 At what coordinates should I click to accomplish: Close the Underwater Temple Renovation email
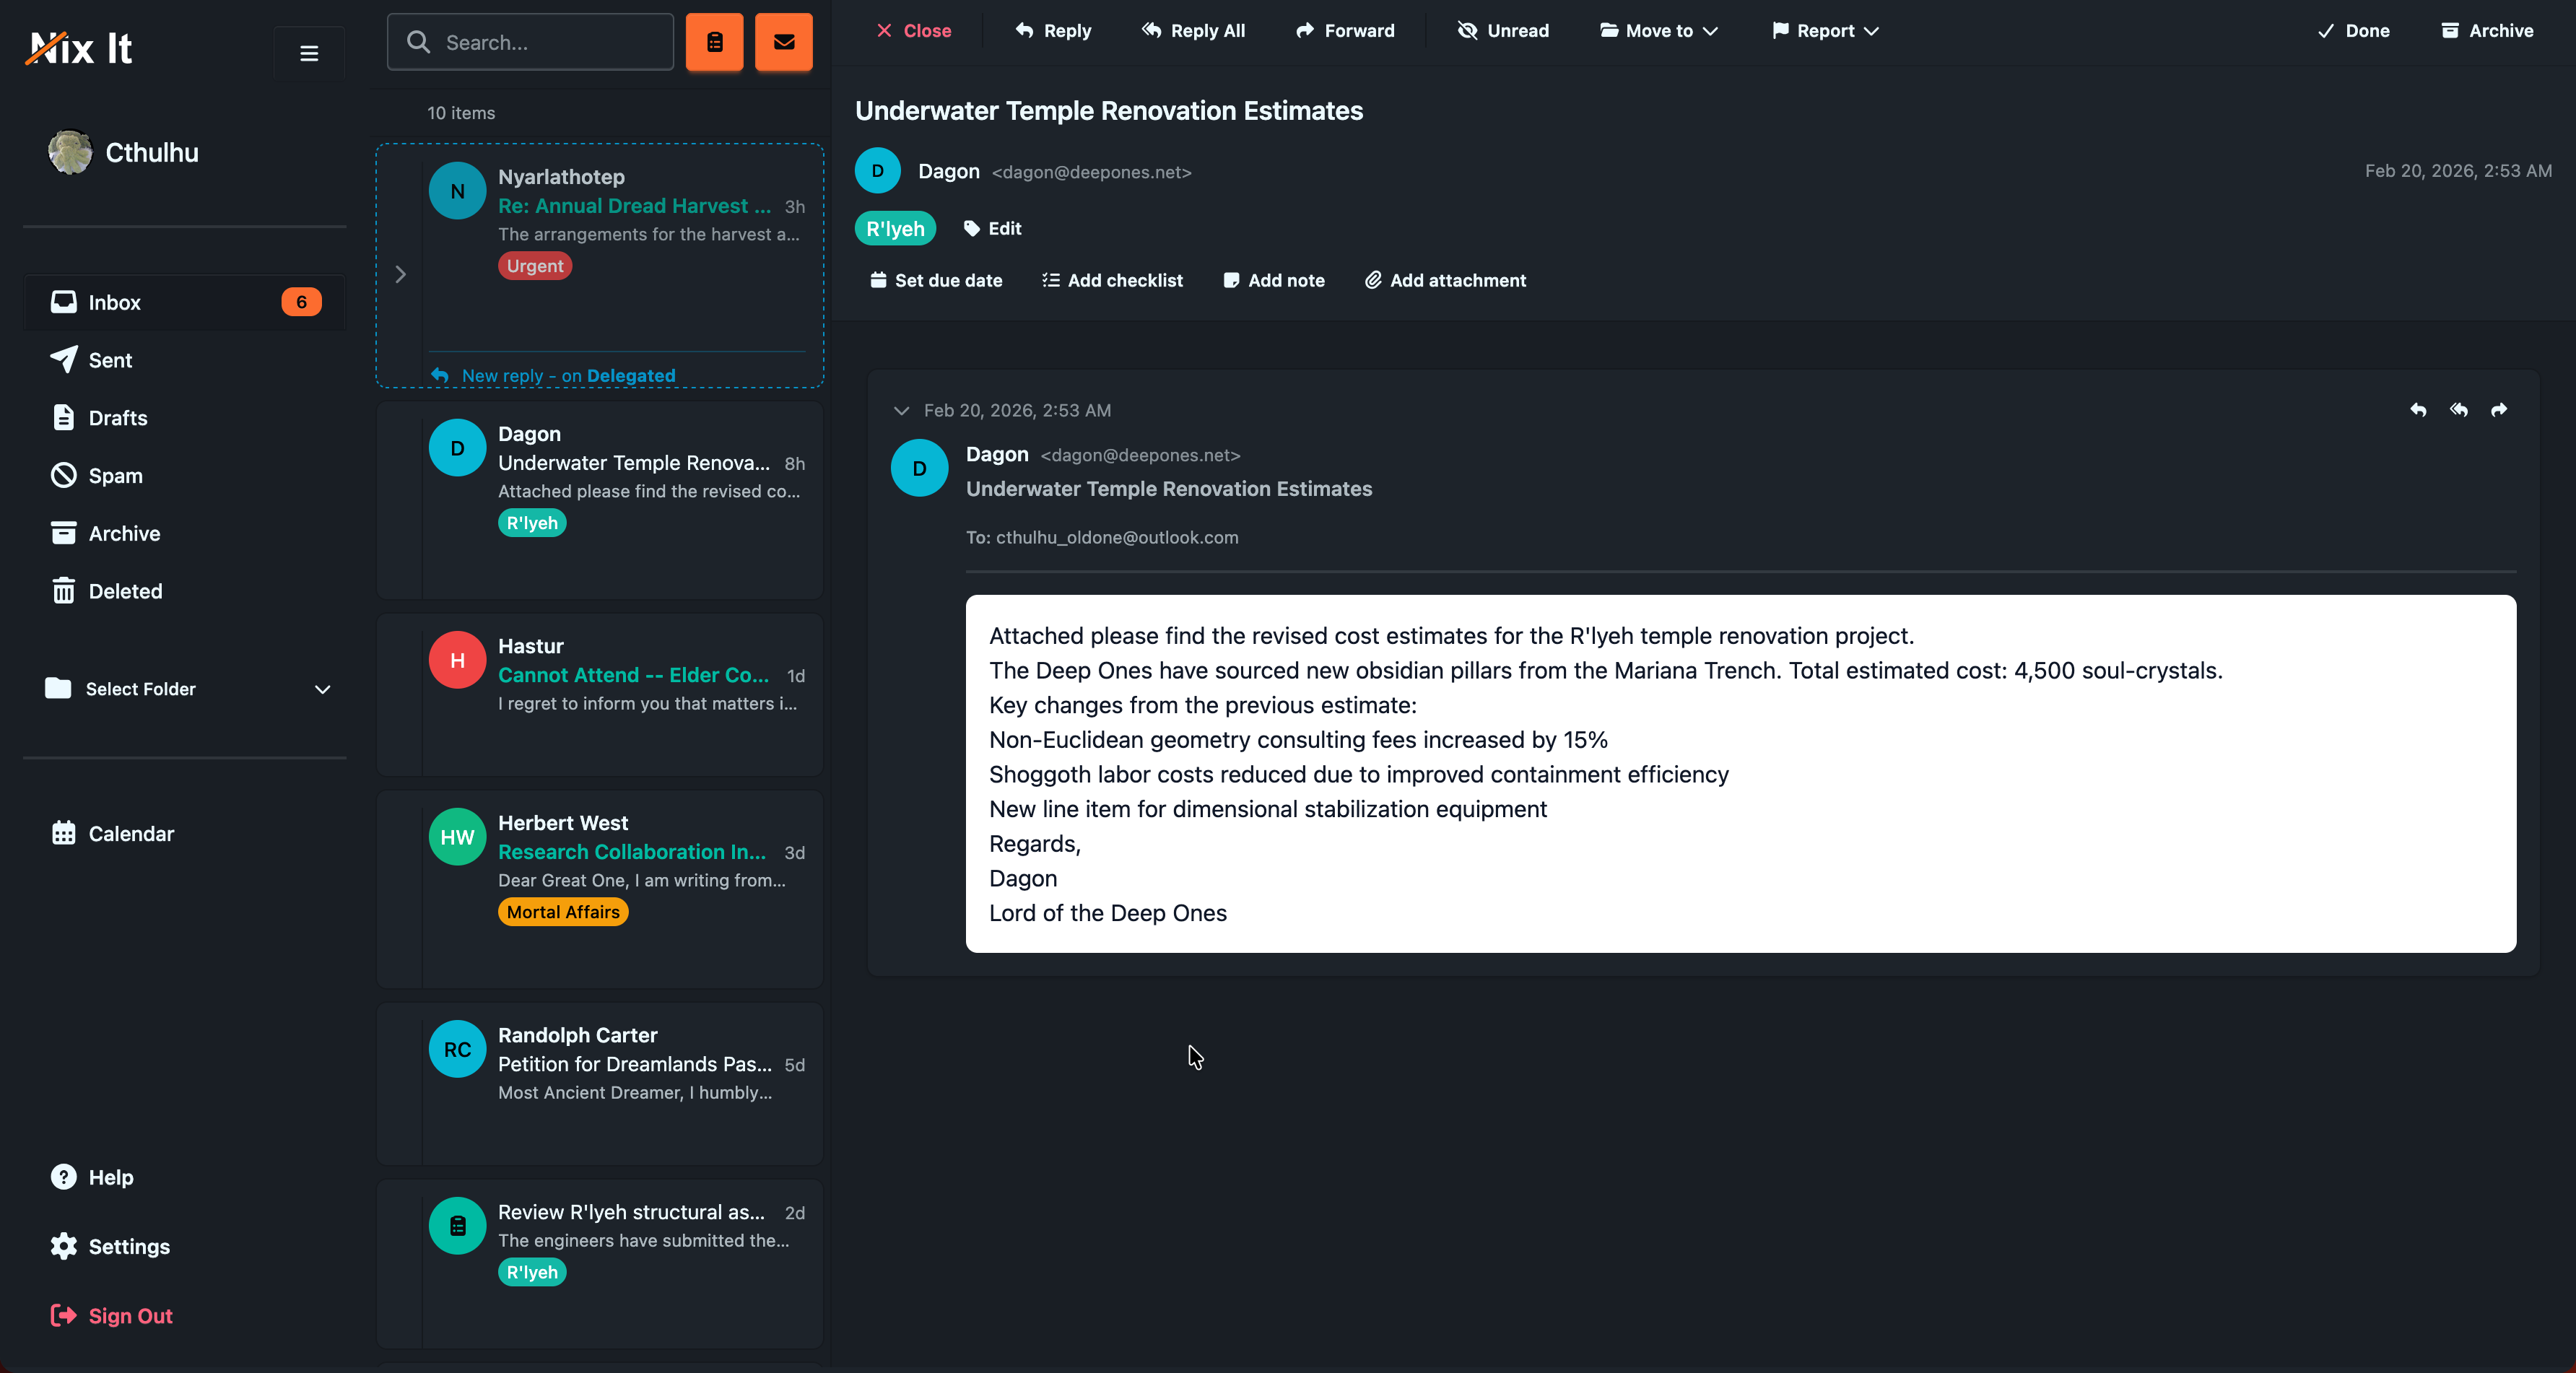(912, 31)
